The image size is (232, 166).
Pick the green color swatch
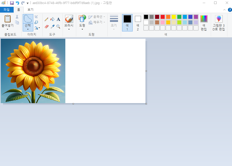click(179, 17)
